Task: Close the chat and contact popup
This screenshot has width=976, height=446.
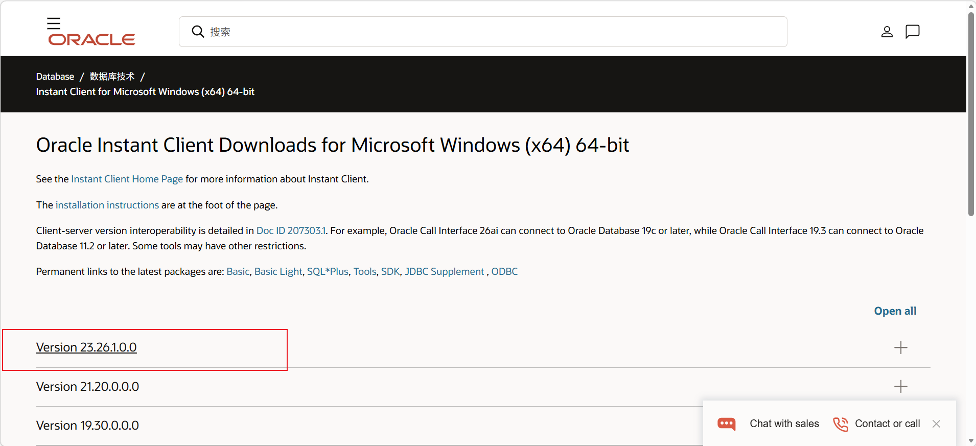Action: (x=936, y=424)
